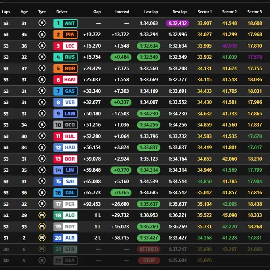Screen dimensions: 270x270
Task: Click the green interval +0.484 for RUS
Action: pyautogui.click(x=121, y=57)
